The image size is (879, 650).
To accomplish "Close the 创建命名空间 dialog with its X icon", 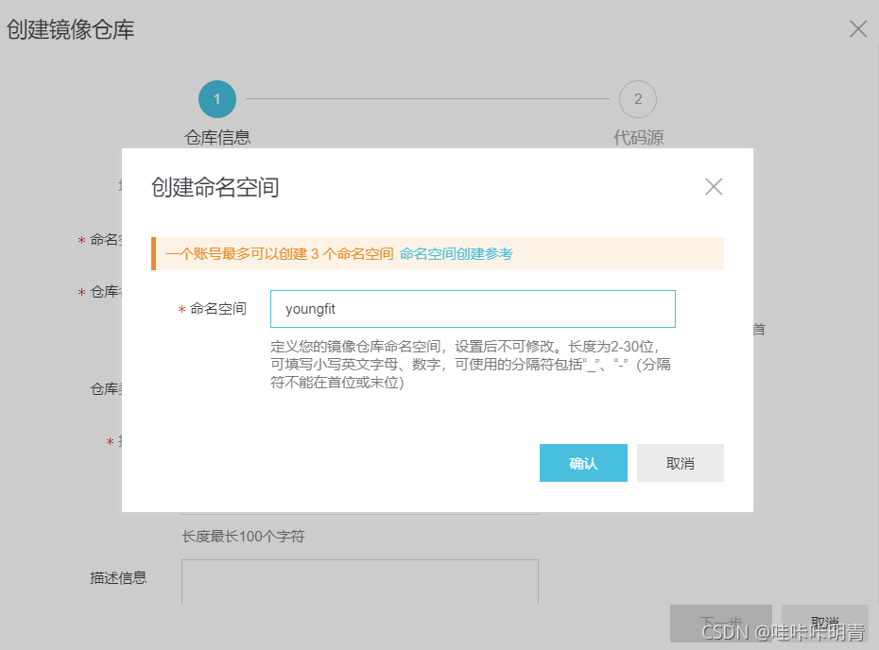I will coord(714,186).
